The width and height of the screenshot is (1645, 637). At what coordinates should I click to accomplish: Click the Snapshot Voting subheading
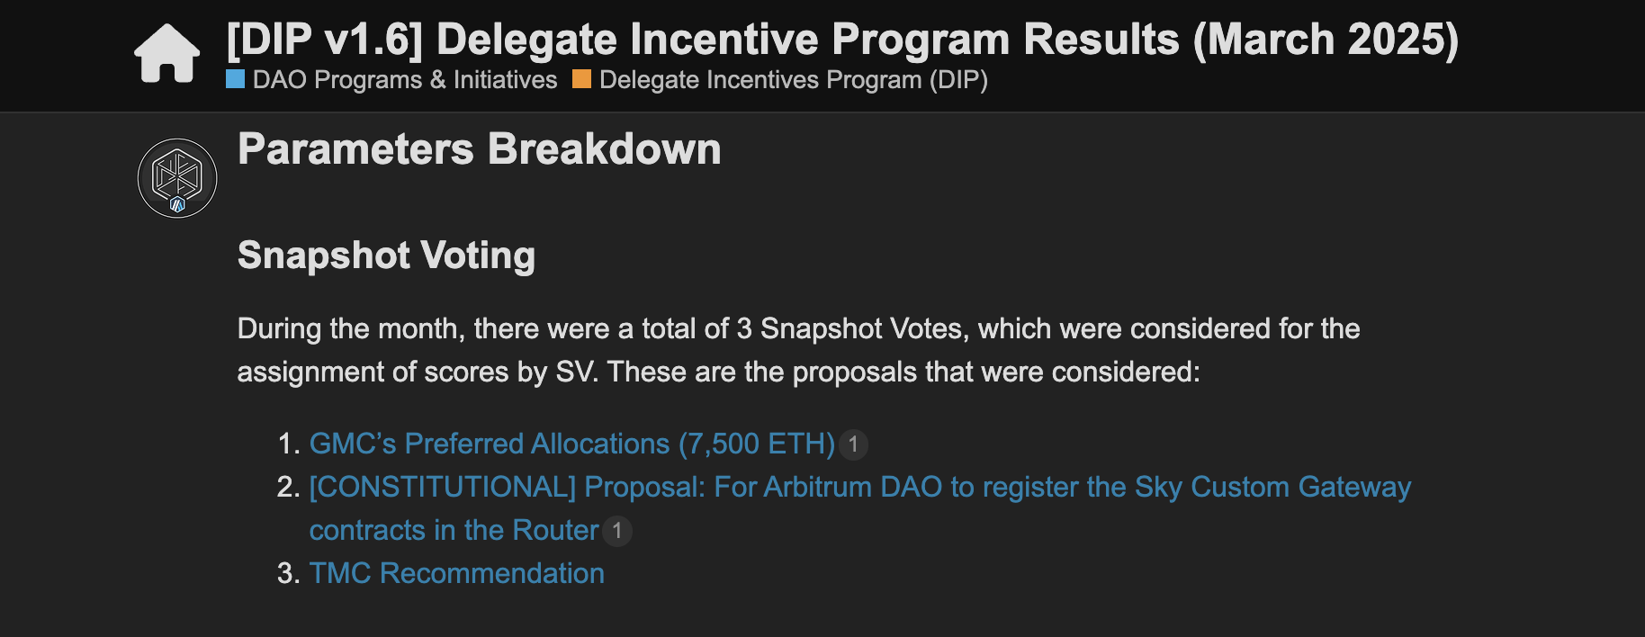click(x=386, y=256)
